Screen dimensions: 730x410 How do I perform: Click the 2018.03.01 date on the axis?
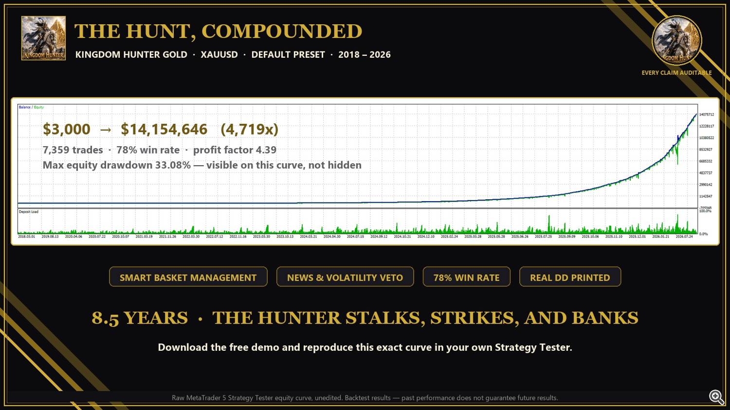(x=26, y=237)
